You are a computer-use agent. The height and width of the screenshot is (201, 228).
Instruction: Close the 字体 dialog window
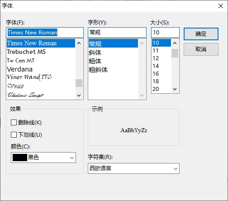(x=221, y=6)
